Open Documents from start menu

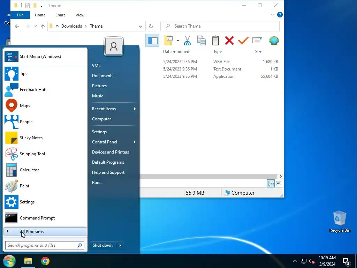[x=103, y=76]
